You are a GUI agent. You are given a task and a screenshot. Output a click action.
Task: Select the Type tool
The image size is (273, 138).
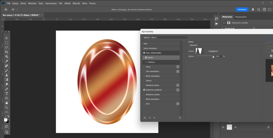tap(6, 94)
